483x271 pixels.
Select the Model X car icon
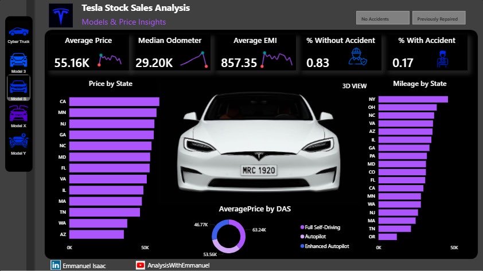(x=18, y=113)
